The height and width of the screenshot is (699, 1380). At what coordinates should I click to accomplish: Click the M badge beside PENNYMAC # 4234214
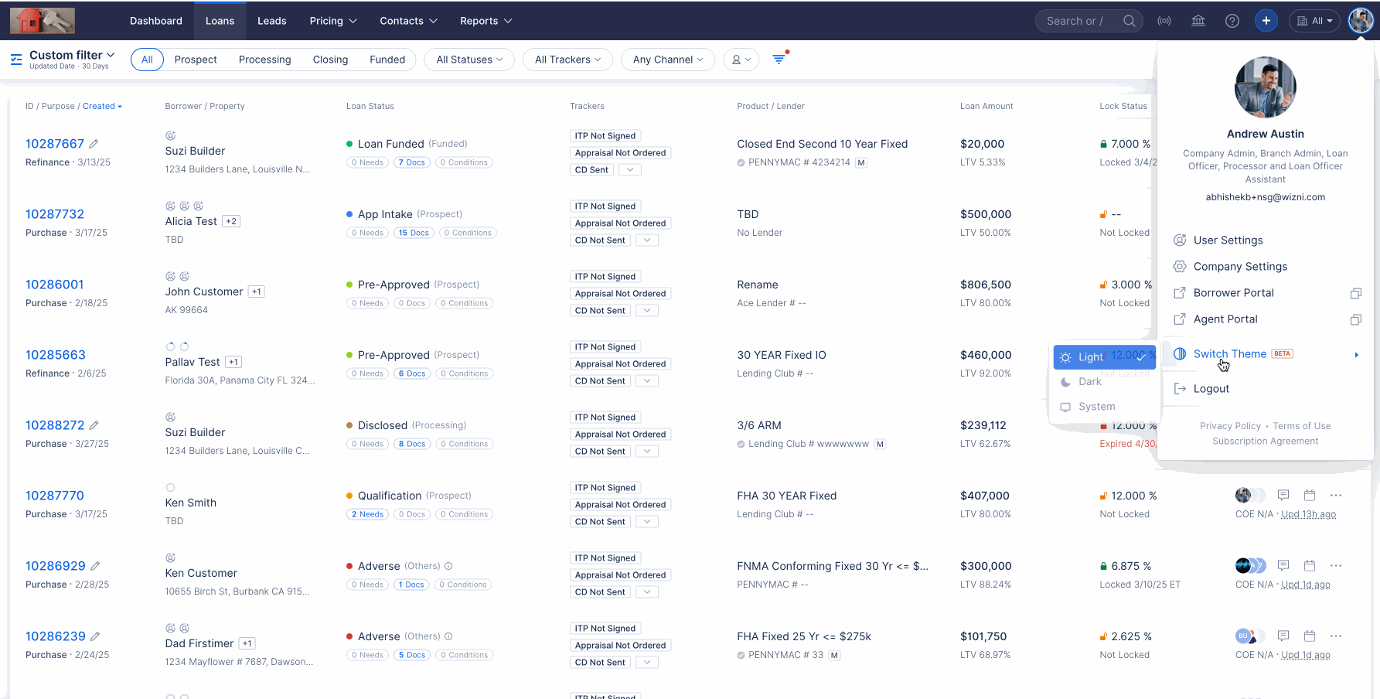pyautogui.click(x=861, y=162)
